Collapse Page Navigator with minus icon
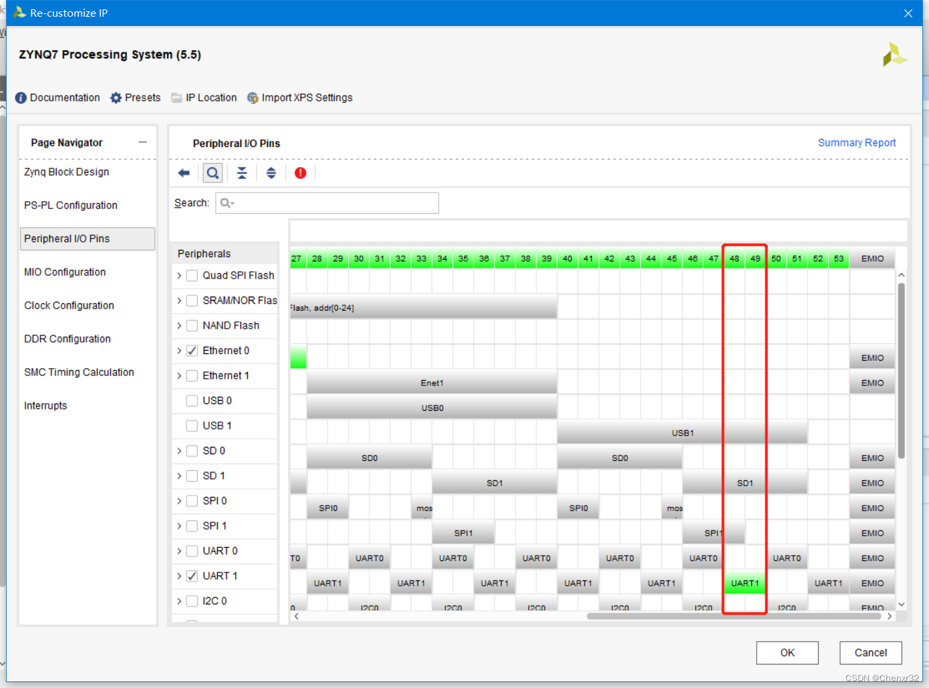The width and height of the screenshot is (929, 688). (x=142, y=142)
